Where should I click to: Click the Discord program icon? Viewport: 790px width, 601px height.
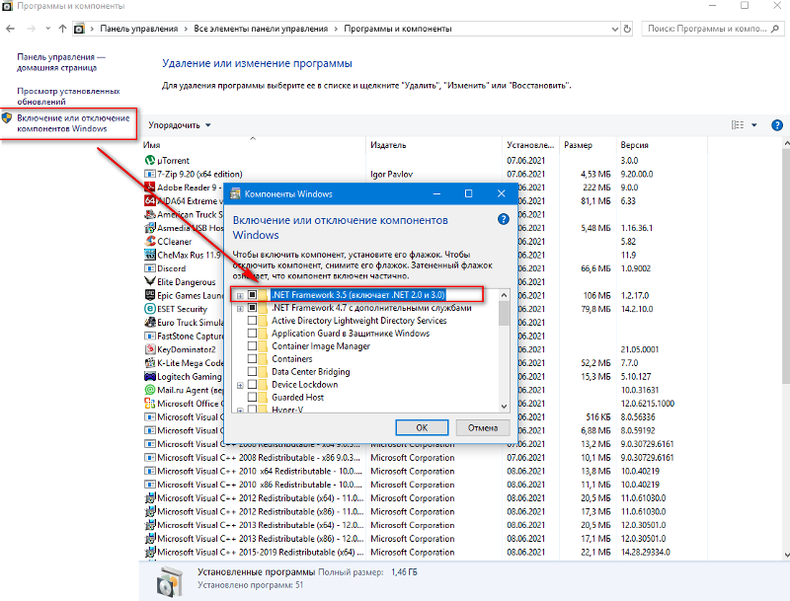[150, 268]
